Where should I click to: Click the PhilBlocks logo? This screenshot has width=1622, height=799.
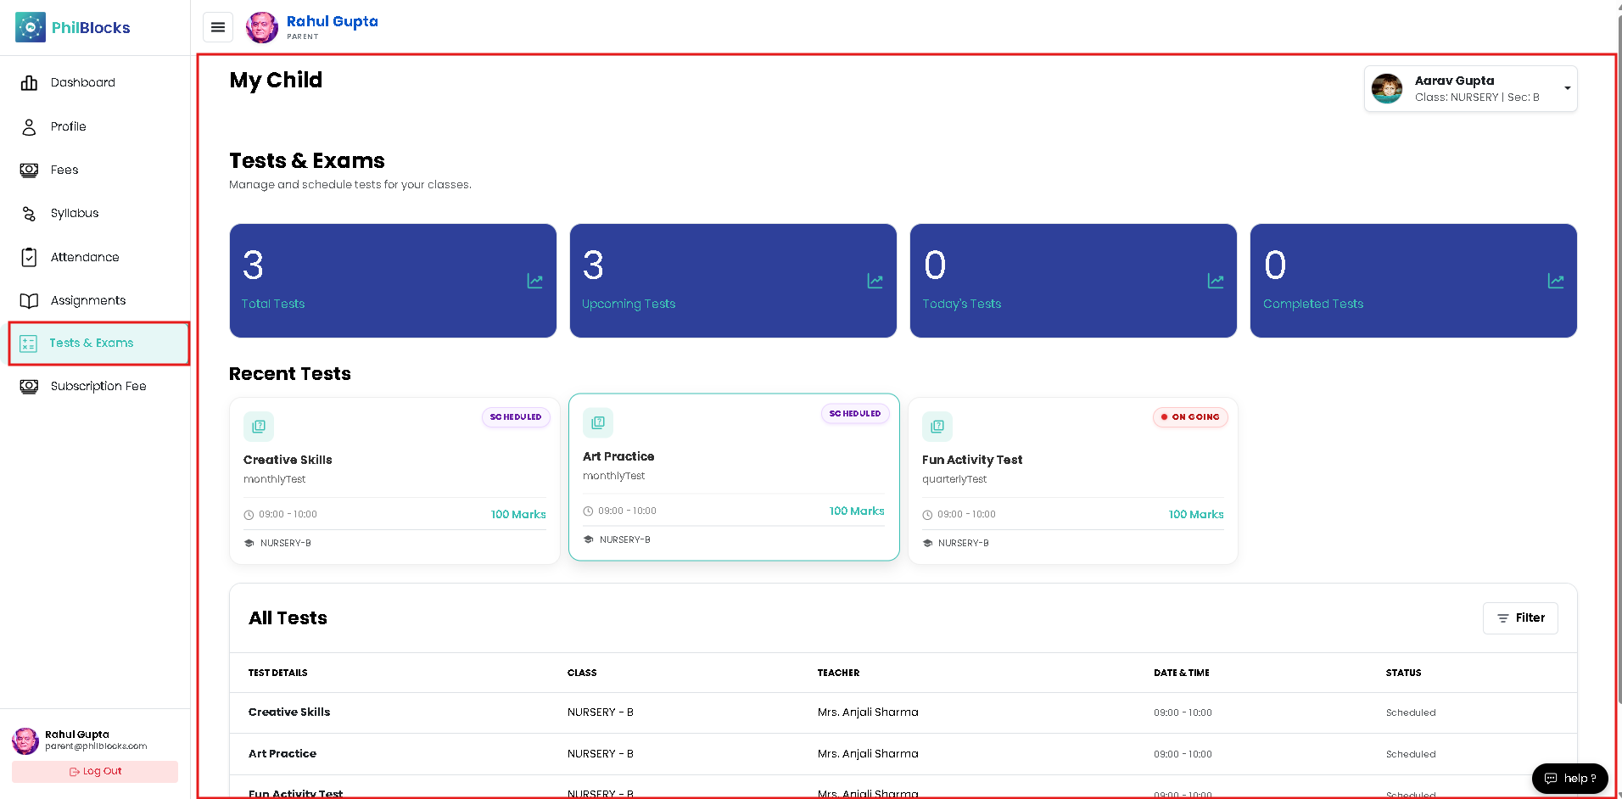pos(73,27)
